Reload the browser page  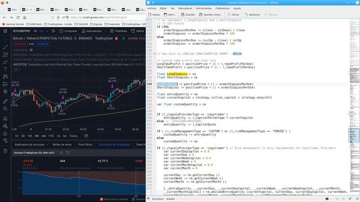tap(18, 17)
